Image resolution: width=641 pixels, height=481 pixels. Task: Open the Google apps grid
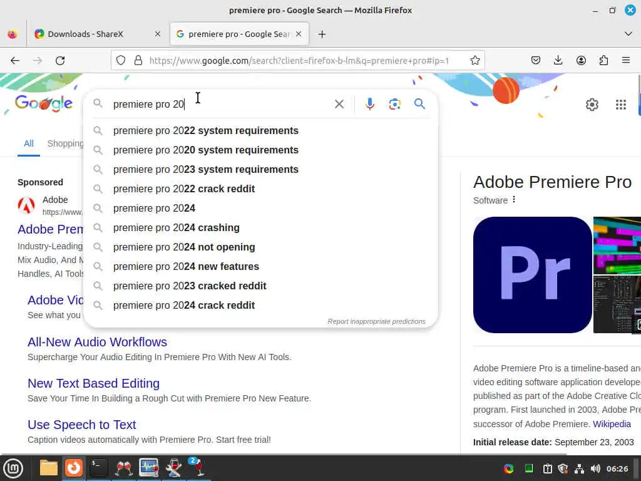(x=620, y=105)
